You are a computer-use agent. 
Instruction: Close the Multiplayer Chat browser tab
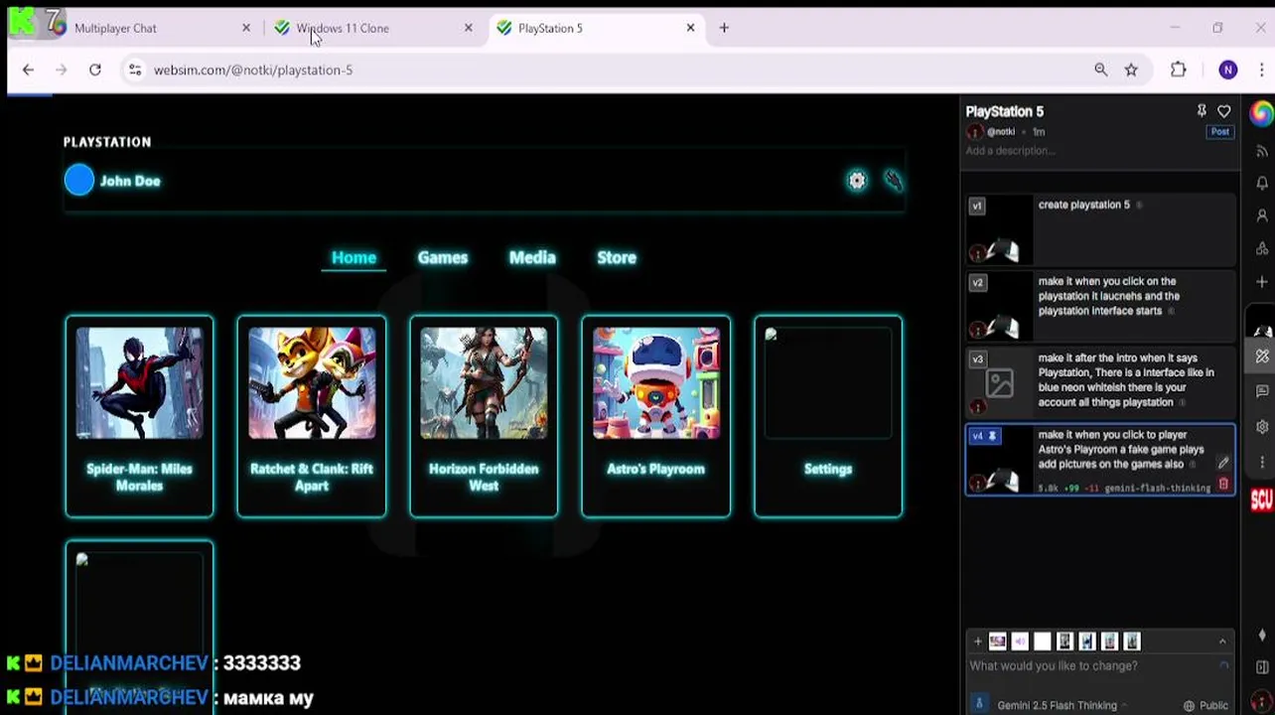pos(246,28)
